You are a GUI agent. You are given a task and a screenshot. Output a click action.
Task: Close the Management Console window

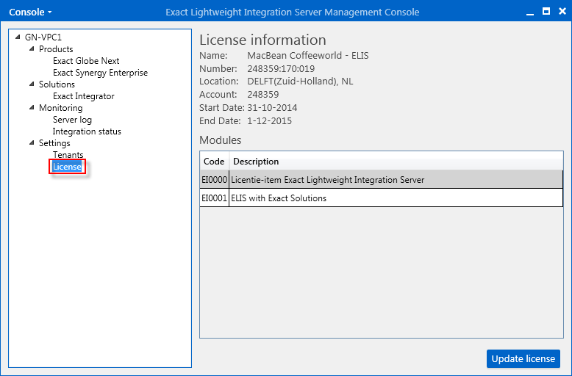[x=562, y=12]
